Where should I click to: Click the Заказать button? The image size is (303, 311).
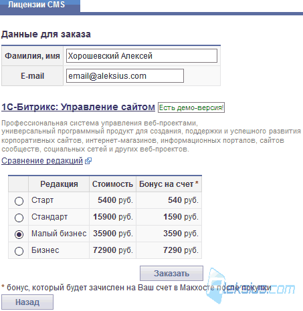coord(171,273)
